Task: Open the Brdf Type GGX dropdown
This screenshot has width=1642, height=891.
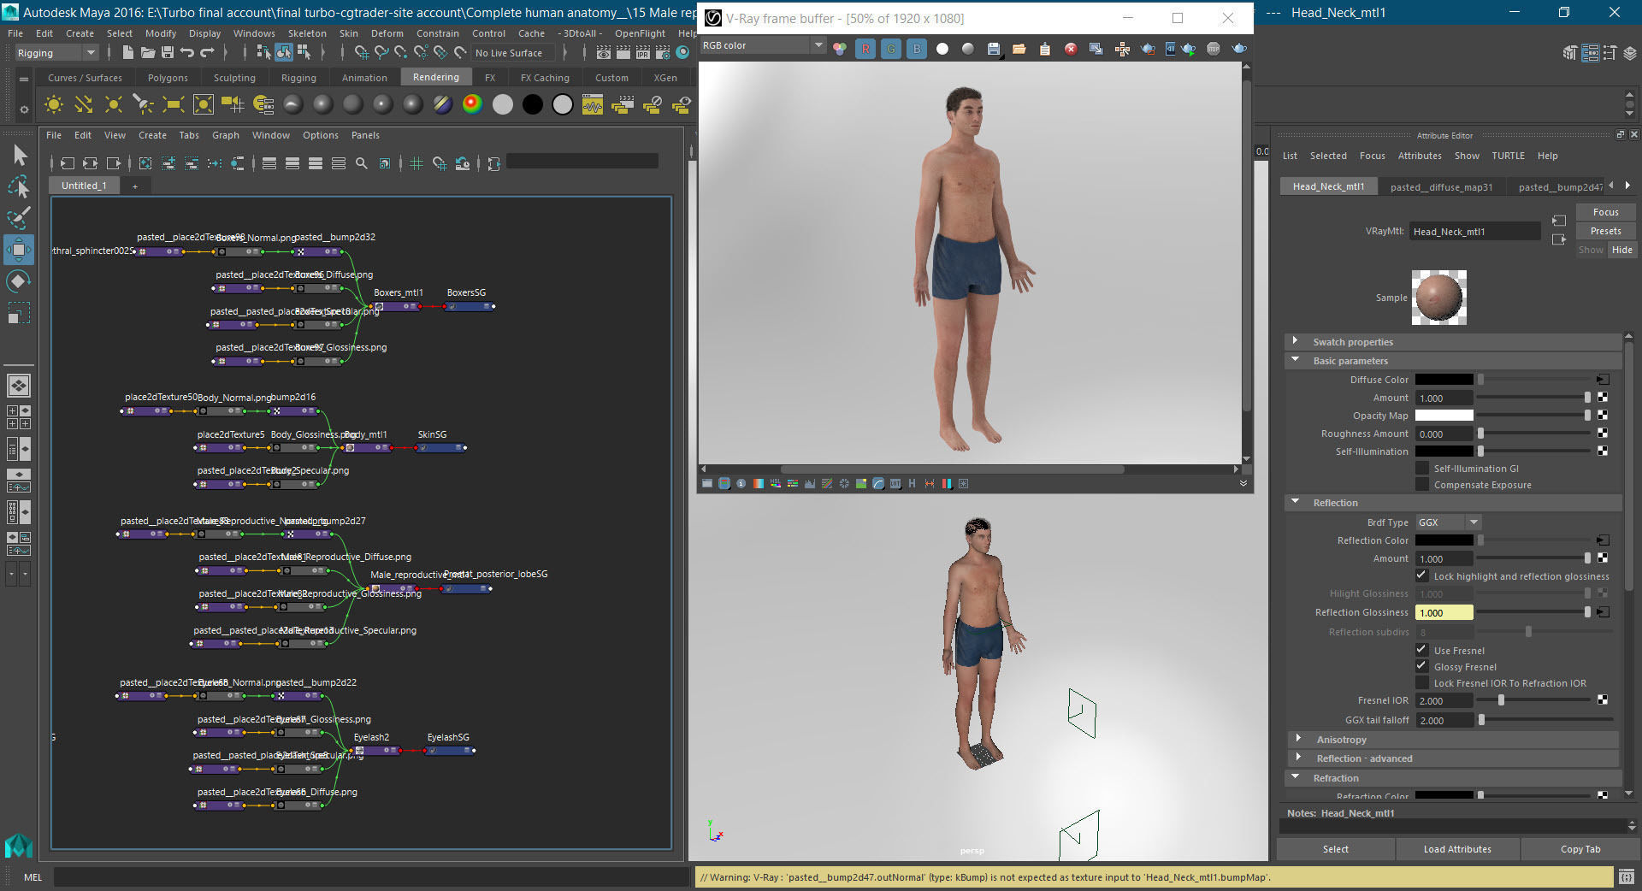Action: [1448, 522]
